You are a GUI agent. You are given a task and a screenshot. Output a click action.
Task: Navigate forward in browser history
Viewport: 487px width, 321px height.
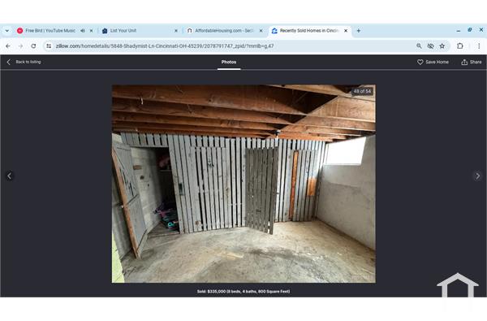[20, 46]
